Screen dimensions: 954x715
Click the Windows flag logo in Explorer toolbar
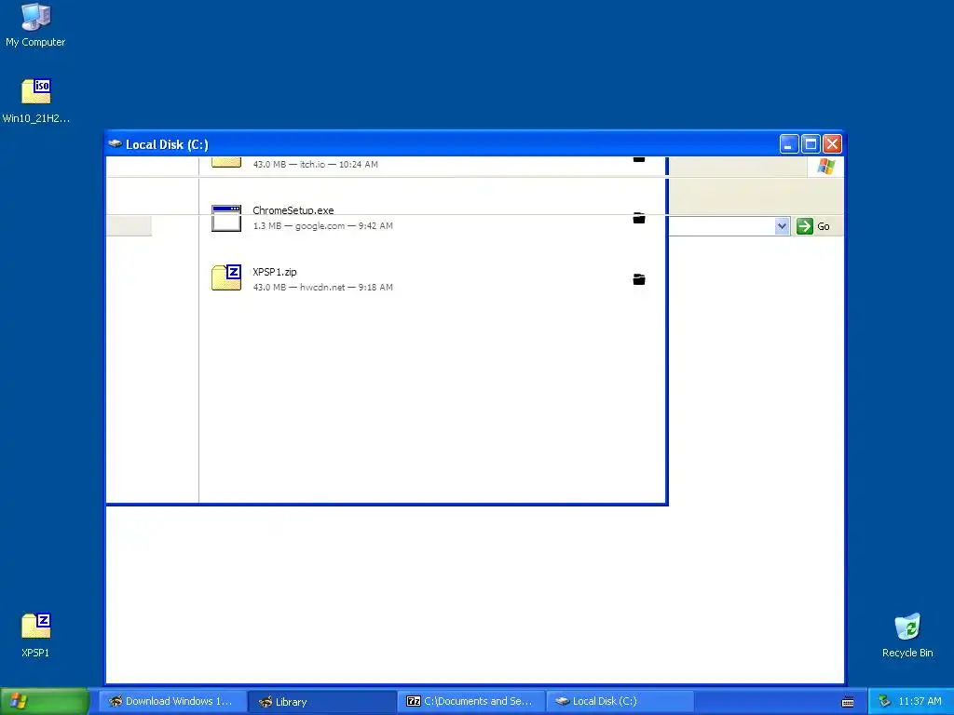coord(826,166)
